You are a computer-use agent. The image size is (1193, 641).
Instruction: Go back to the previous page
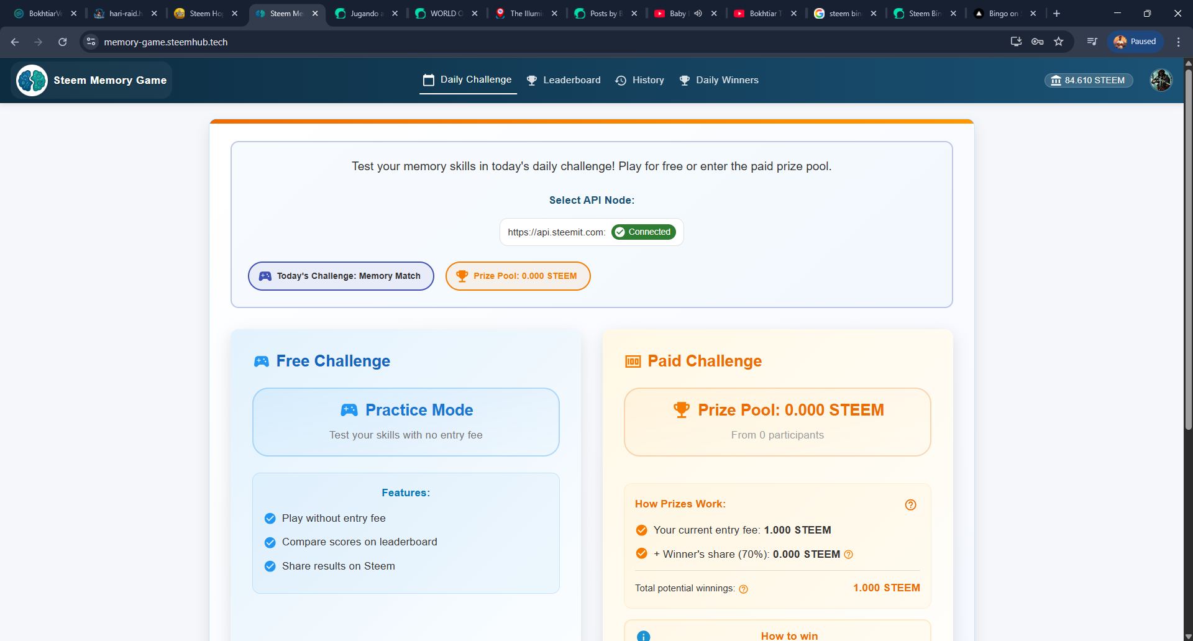coord(15,42)
